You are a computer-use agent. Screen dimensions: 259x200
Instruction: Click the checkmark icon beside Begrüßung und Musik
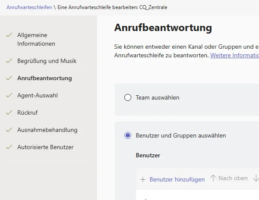pos(9,61)
